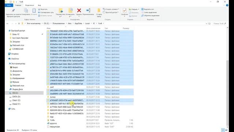
Task: Click Журнал (History) in Open group
Action: (x=133, y=16)
